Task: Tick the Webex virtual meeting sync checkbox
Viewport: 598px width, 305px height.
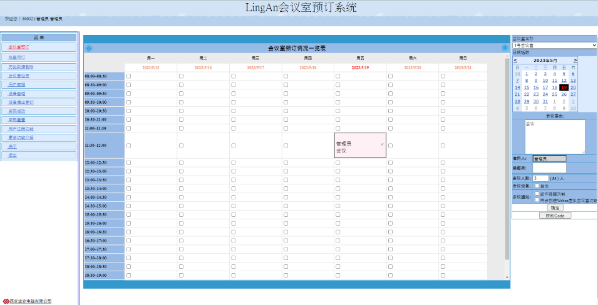Action: [537, 201]
